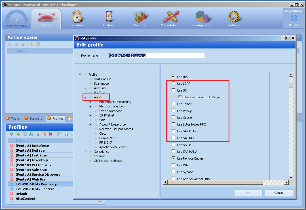Open the Reports section
Viewport: 306px width, 210px height.
pyautogui.click(x=139, y=18)
